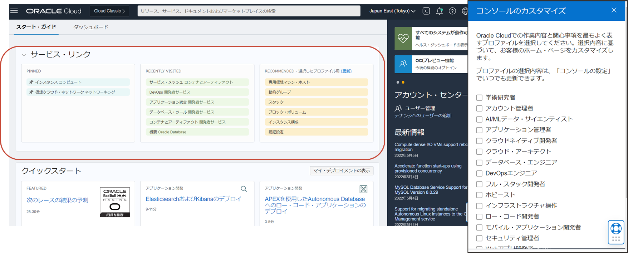This screenshot has width=628, height=253.
Task: Open 概要 Oracle Database link
Action: pos(197,132)
